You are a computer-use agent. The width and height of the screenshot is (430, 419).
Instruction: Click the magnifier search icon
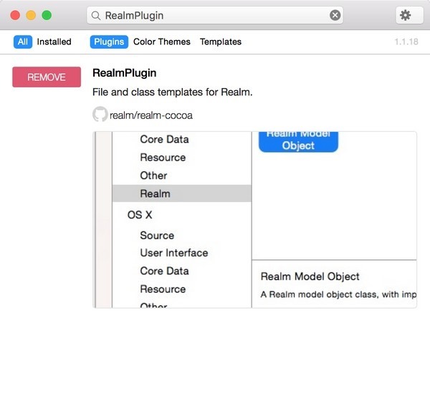point(96,15)
